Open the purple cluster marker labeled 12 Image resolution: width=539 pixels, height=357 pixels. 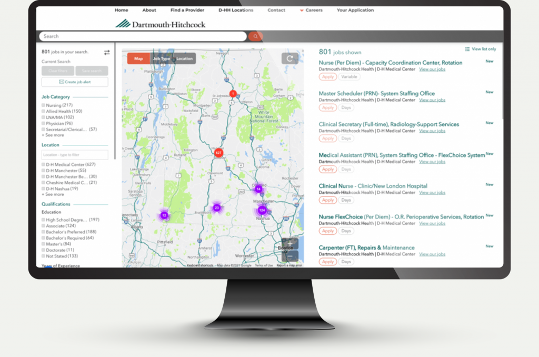tap(164, 215)
